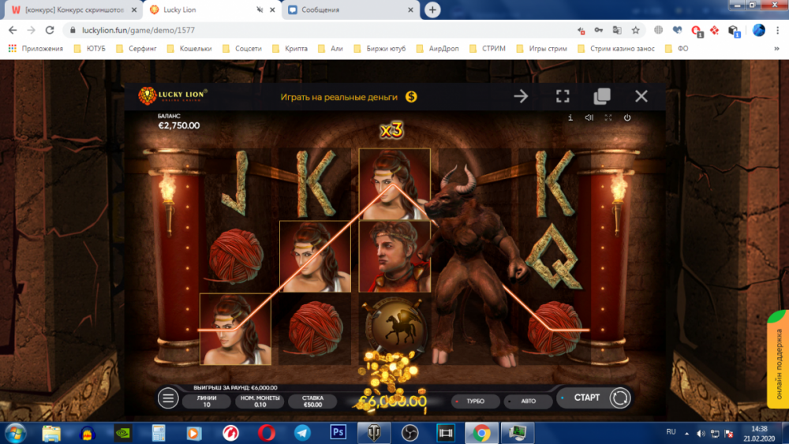
Task: Enter fullscreen using Lucky Lion header icon
Action: coord(562,96)
